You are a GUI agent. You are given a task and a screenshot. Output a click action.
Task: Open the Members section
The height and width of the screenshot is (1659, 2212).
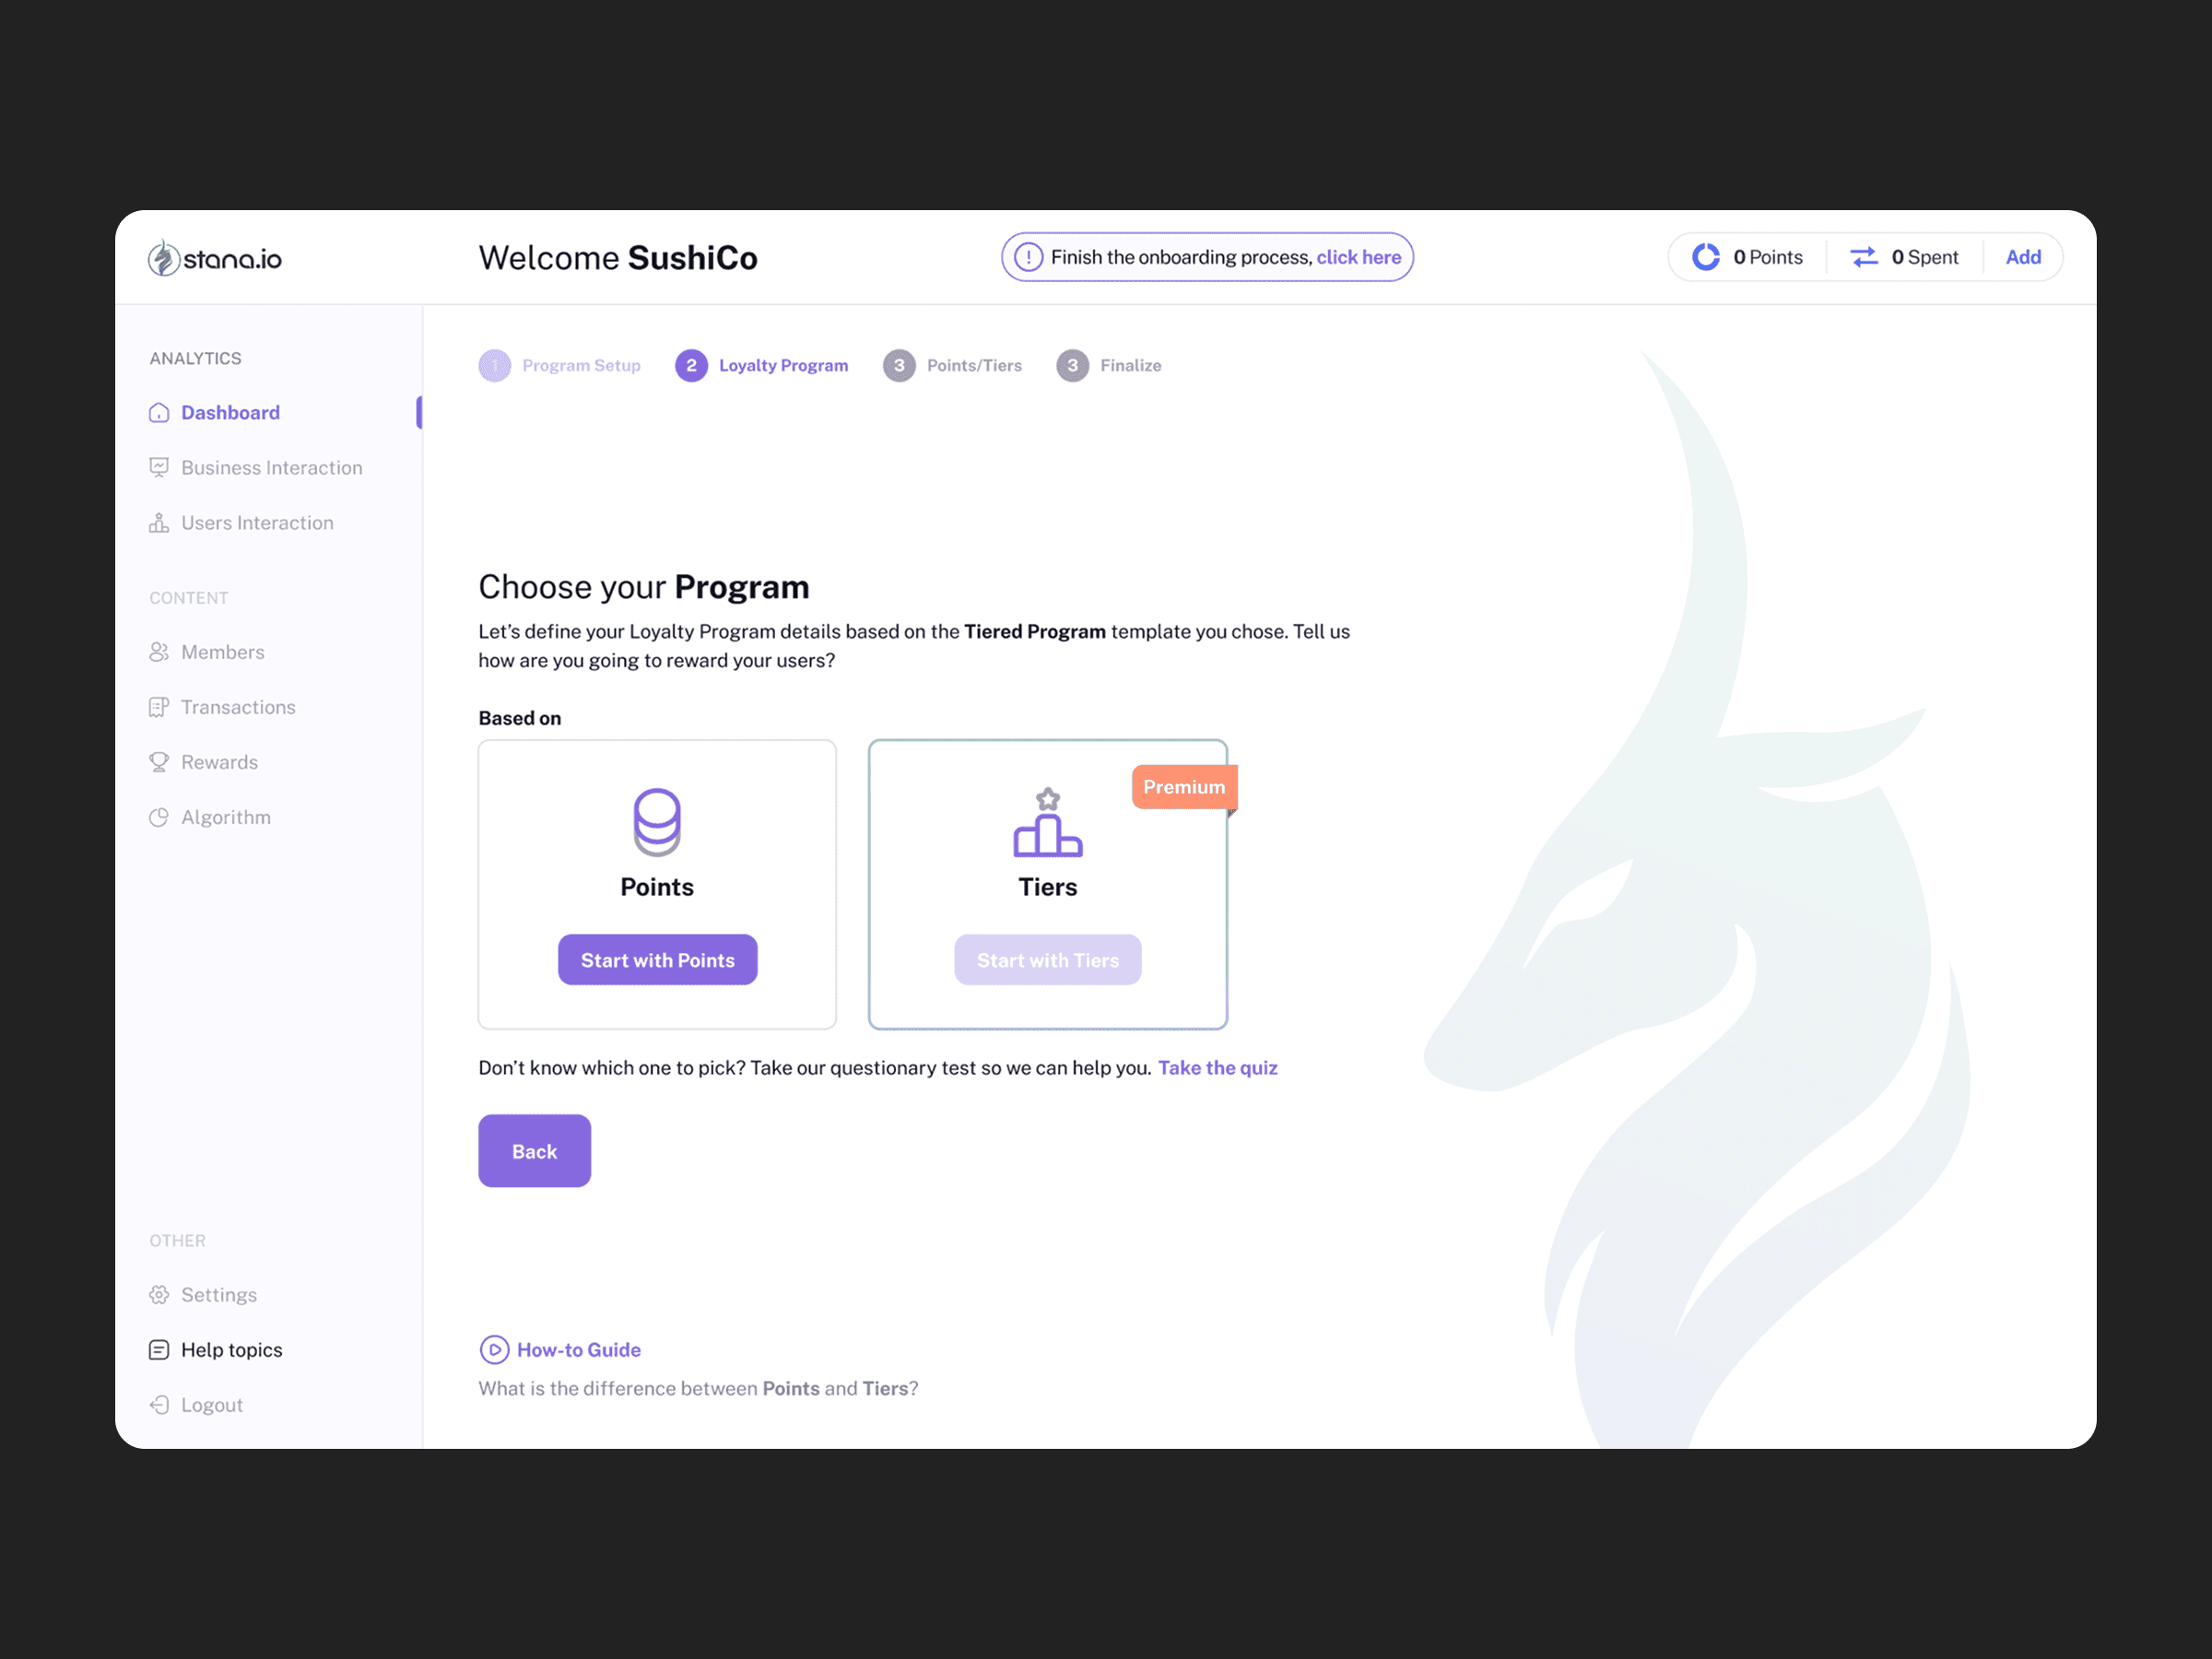click(x=222, y=652)
